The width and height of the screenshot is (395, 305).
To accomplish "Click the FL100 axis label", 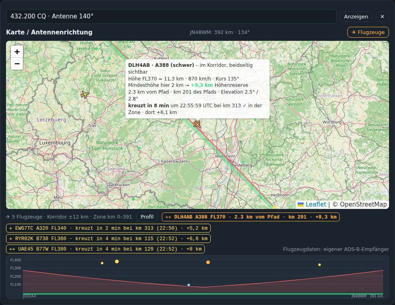I will [x=16, y=285].
